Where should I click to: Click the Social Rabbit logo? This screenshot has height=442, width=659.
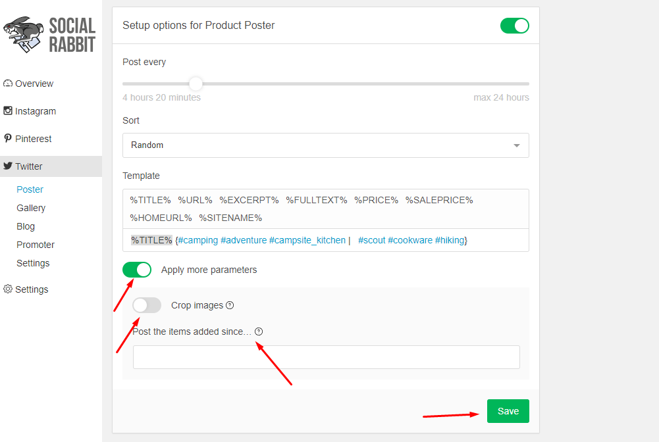(x=49, y=35)
